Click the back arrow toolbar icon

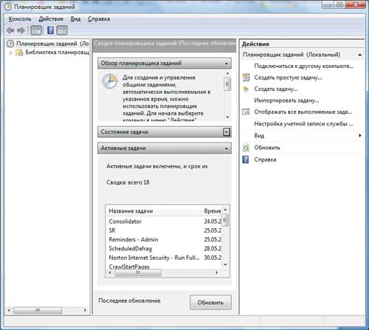[10, 30]
